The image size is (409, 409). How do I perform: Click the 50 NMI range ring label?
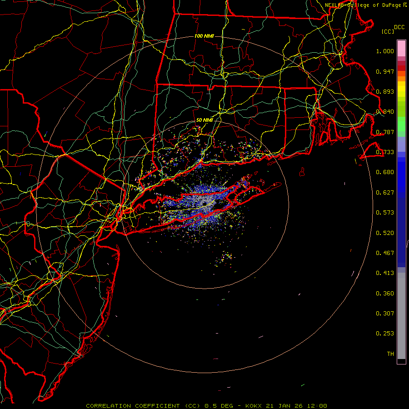pos(204,120)
